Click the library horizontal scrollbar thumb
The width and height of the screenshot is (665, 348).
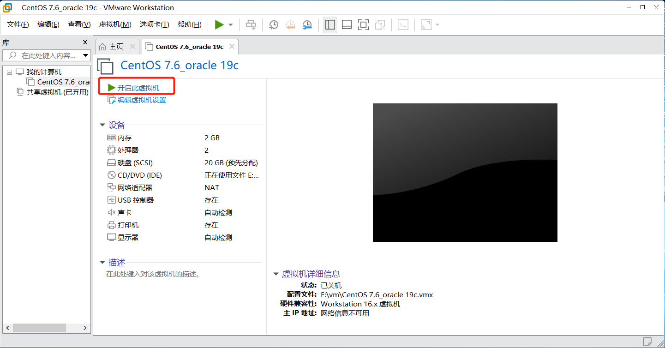coord(39,328)
